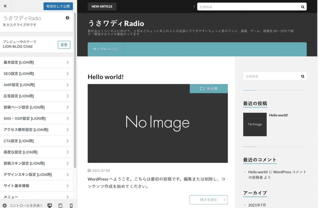Image resolution: width=318 pixels, height=208 pixels.
Task: Click the 続きを読む button
Action: 209,200
